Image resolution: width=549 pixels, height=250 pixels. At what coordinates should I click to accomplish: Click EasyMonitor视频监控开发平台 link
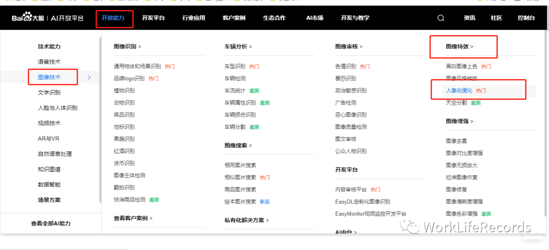(x=371, y=214)
